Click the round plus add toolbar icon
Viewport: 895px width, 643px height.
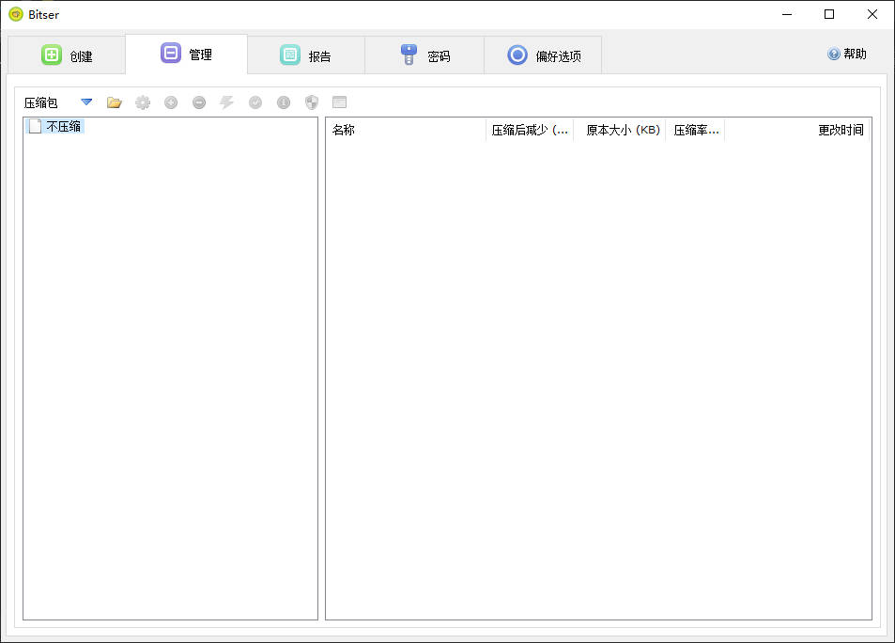171,102
